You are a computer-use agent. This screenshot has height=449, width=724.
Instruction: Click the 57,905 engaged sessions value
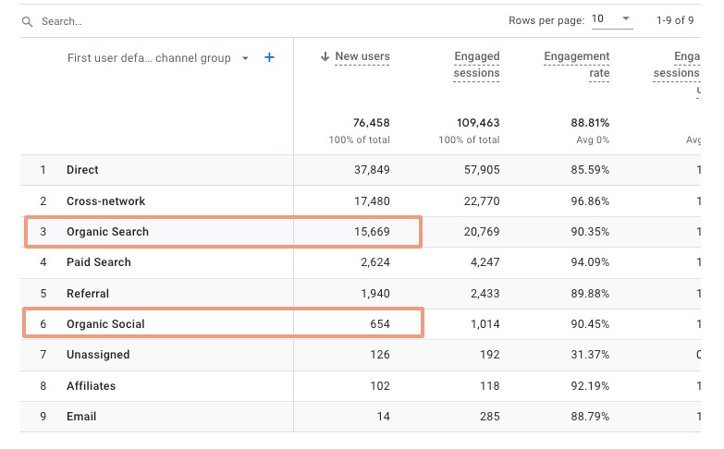(482, 170)
